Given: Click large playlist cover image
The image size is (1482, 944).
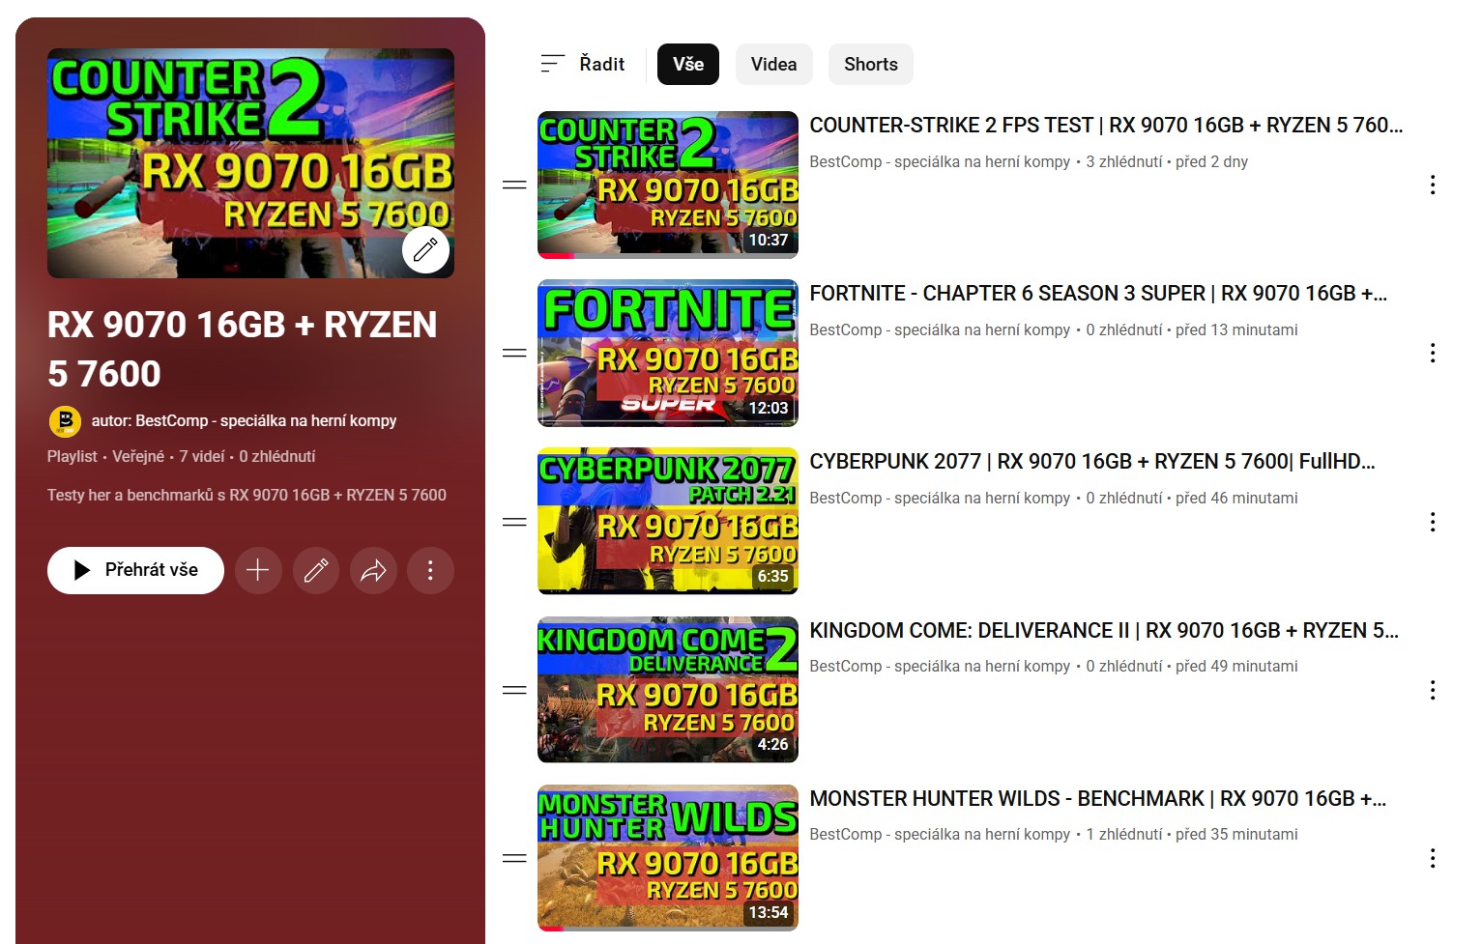Looking at the screenshot, I should coord(250,163).
